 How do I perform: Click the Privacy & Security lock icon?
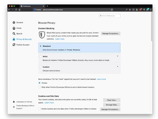[14, 39]
